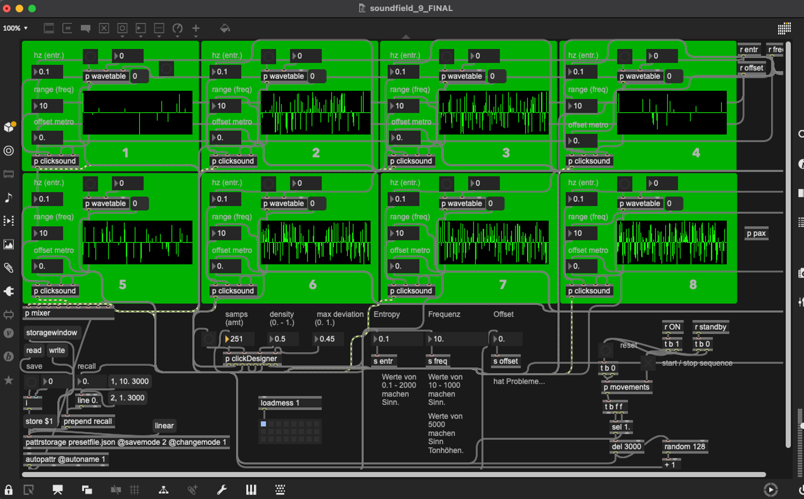The width and height of the screenshot is (804, 499).
Task: Select the first preset slot in the grid
Action: (x=263, y=424)
